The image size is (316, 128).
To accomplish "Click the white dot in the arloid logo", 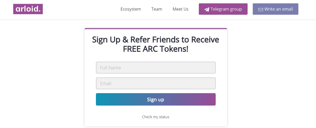I will point(39,11).
